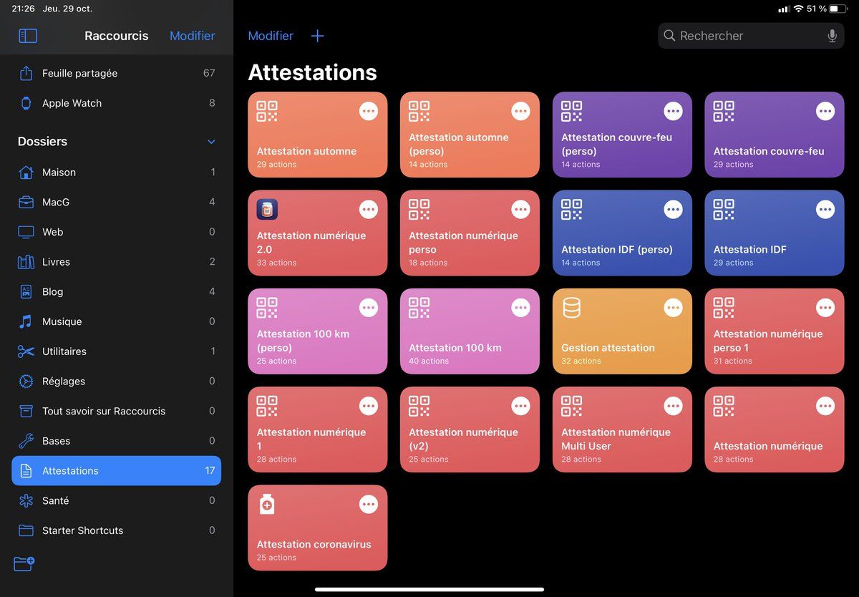Run the Attestation coronavirus shortcut
Image resolution: width=859 pixels, height=597 pixels.
(318, 528)
